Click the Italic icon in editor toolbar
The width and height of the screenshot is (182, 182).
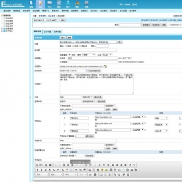click(x=41, y=170)
